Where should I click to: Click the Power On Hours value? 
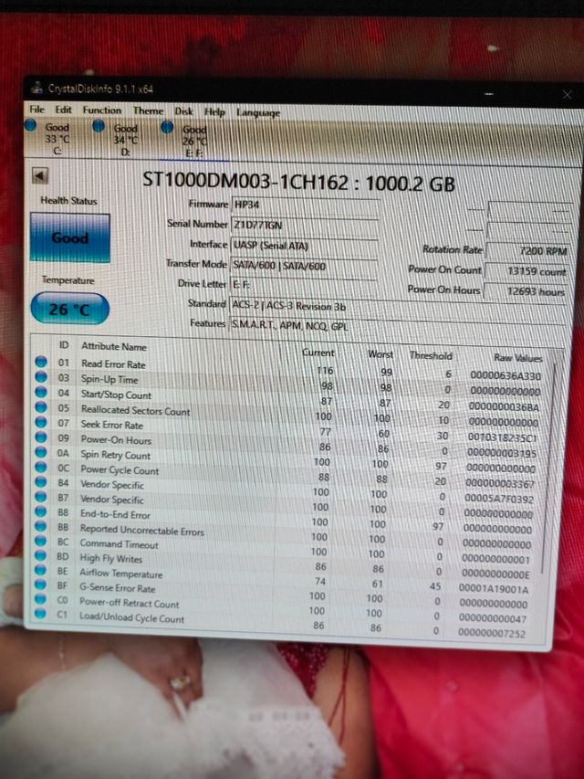[526, 291]
